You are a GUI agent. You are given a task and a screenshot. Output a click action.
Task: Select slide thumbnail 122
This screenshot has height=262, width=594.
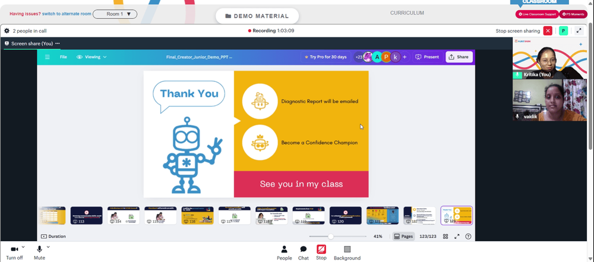click(419, 216)
